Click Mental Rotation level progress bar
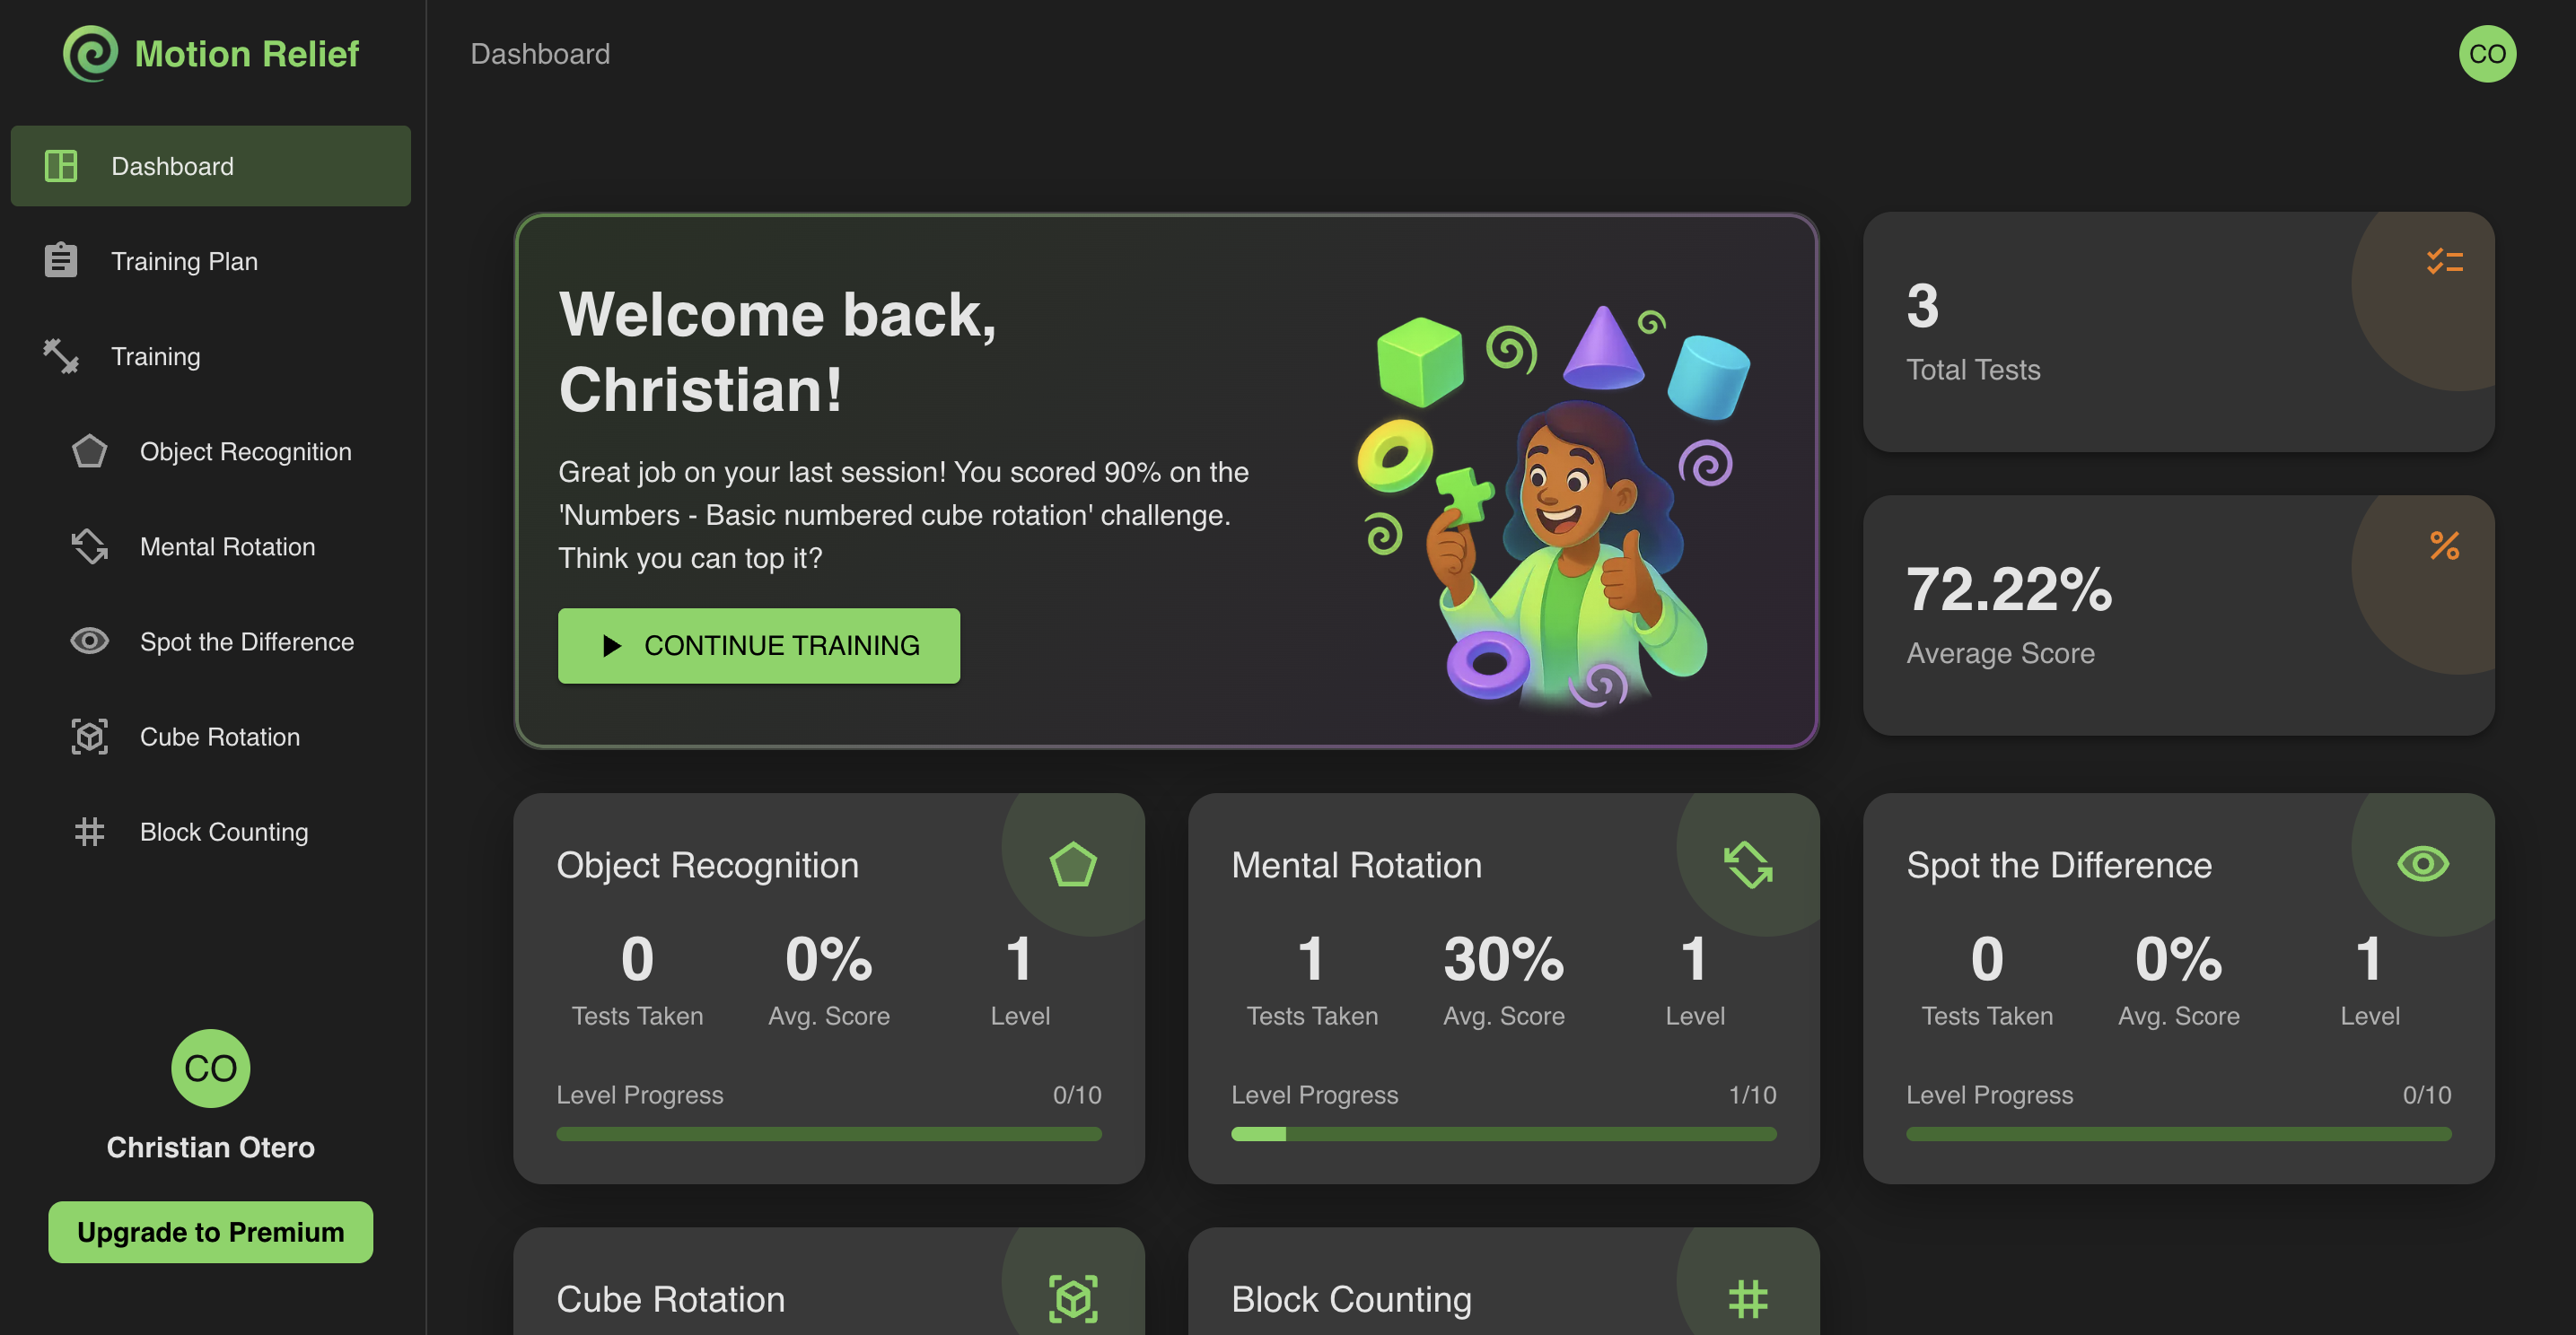The height and width of the screenshot is (1335, 2576). (x=1503, y=1134)
